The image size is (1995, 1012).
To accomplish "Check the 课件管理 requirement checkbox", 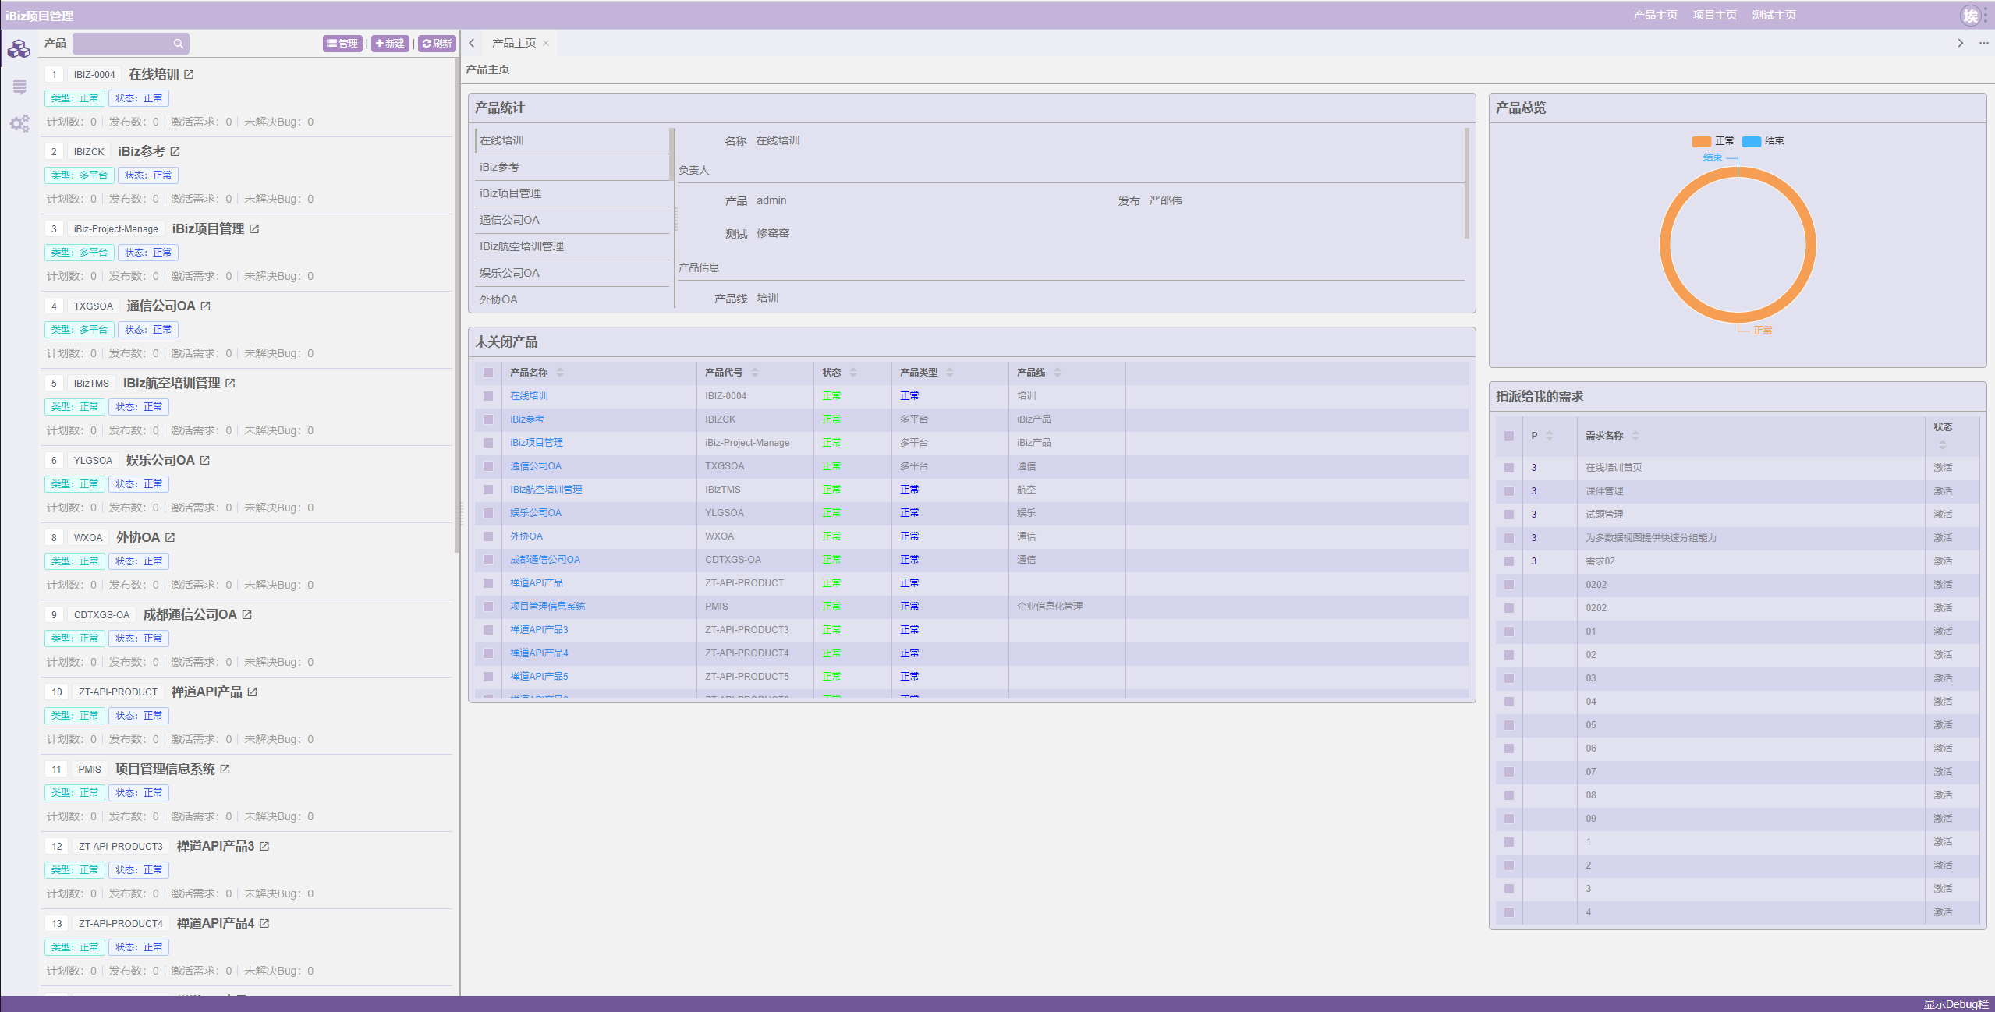I will pos(1509,491).
